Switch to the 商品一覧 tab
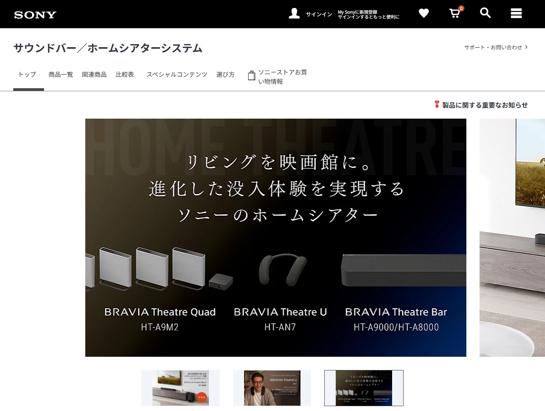 [x=61, y=75]
